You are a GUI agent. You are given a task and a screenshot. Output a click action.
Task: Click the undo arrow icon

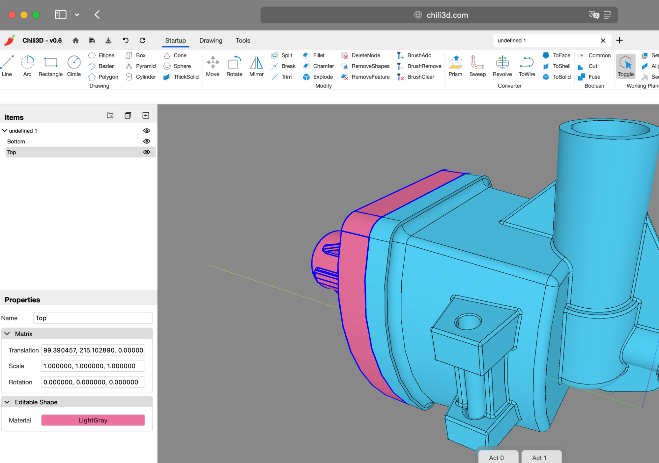(x=126, y=41)
